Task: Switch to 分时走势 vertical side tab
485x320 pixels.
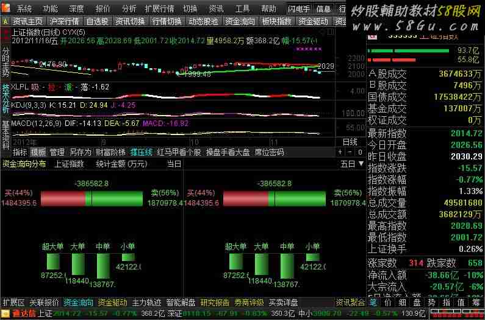Action: (5, 62)
